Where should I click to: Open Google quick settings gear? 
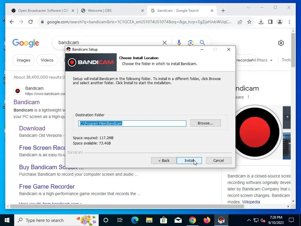281,43
